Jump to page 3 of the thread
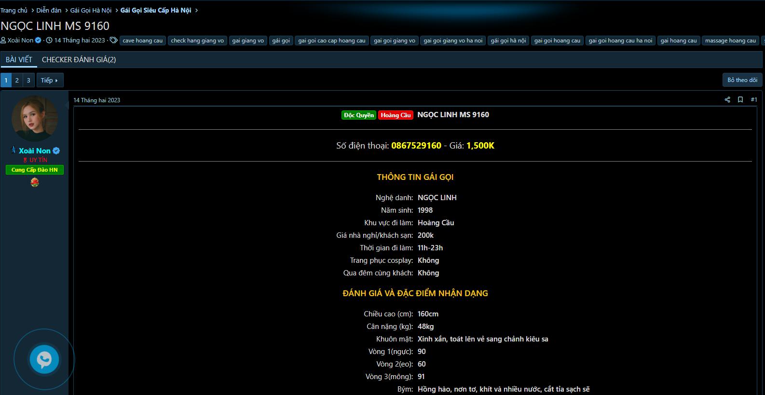Viewport: 765px width, 395px height. 28,80
